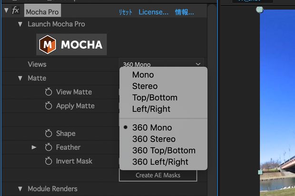Select the Mocha Pro effect name
Image resolution: width=295 pixels, height=196 pixels.
pos(42,12)
